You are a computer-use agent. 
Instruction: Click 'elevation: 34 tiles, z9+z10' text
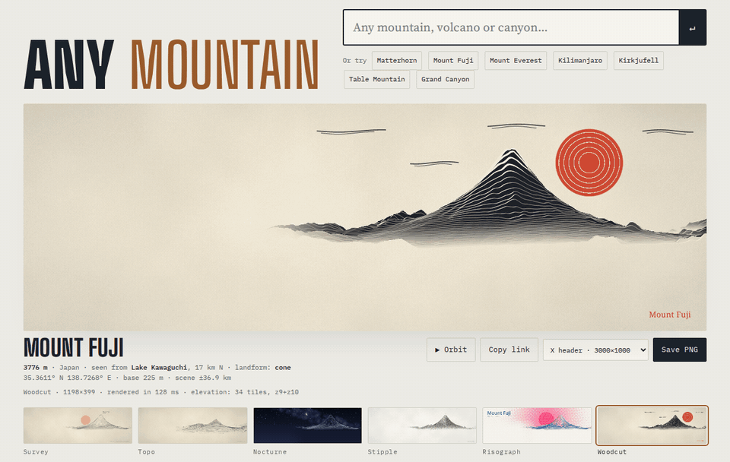[x=243, y=392]
